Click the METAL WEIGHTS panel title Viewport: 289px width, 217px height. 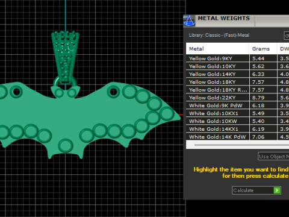click(x=224, y=18)
